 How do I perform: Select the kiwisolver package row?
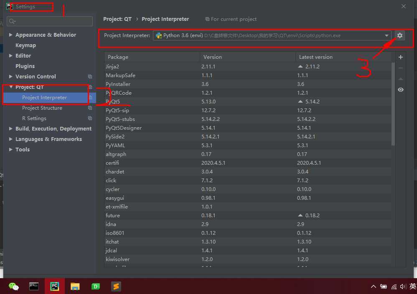point(248,259)
